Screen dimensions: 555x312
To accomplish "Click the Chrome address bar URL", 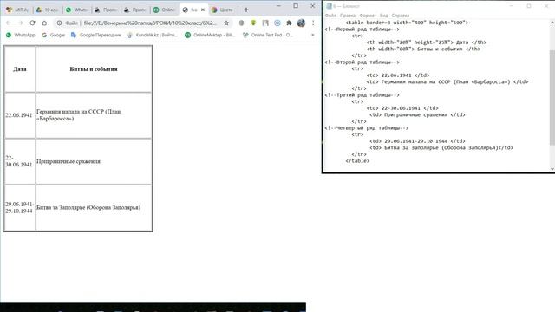I will tap(150, 23).
